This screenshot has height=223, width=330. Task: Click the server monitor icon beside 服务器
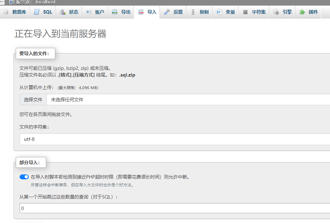click(12, 2)
